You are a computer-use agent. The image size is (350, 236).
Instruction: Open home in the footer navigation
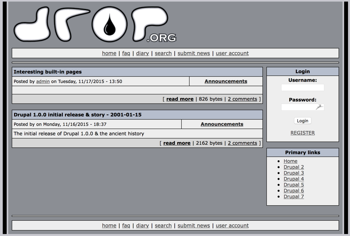pyautogui.click(x=109, y=226)
